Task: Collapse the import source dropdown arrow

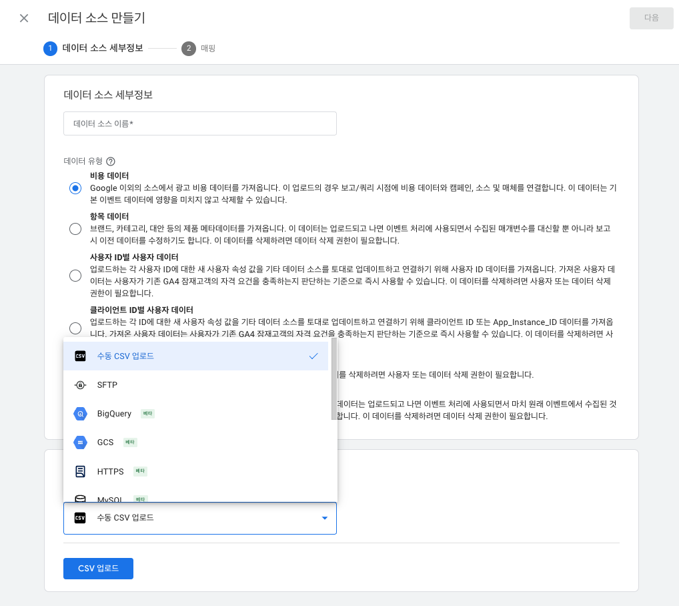Action: (x=324, y=518)
